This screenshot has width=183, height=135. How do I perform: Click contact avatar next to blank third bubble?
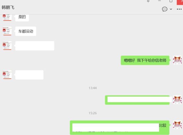(x=7, y=46)
